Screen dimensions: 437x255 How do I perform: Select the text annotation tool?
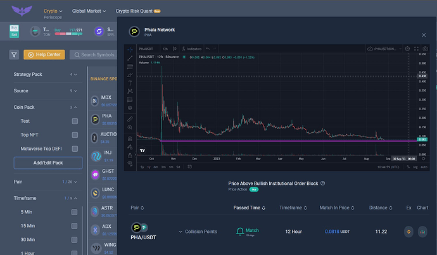tap(130, 84)
